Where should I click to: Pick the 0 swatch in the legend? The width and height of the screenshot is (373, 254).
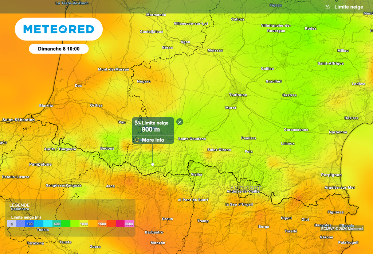click(x=12, y=224)
